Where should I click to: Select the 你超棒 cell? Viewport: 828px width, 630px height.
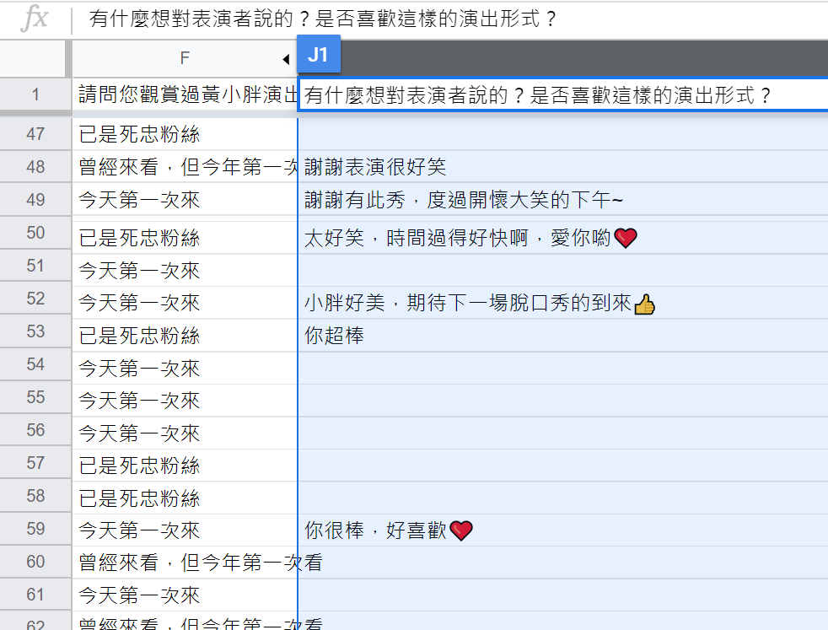click(x=334, y=336)
